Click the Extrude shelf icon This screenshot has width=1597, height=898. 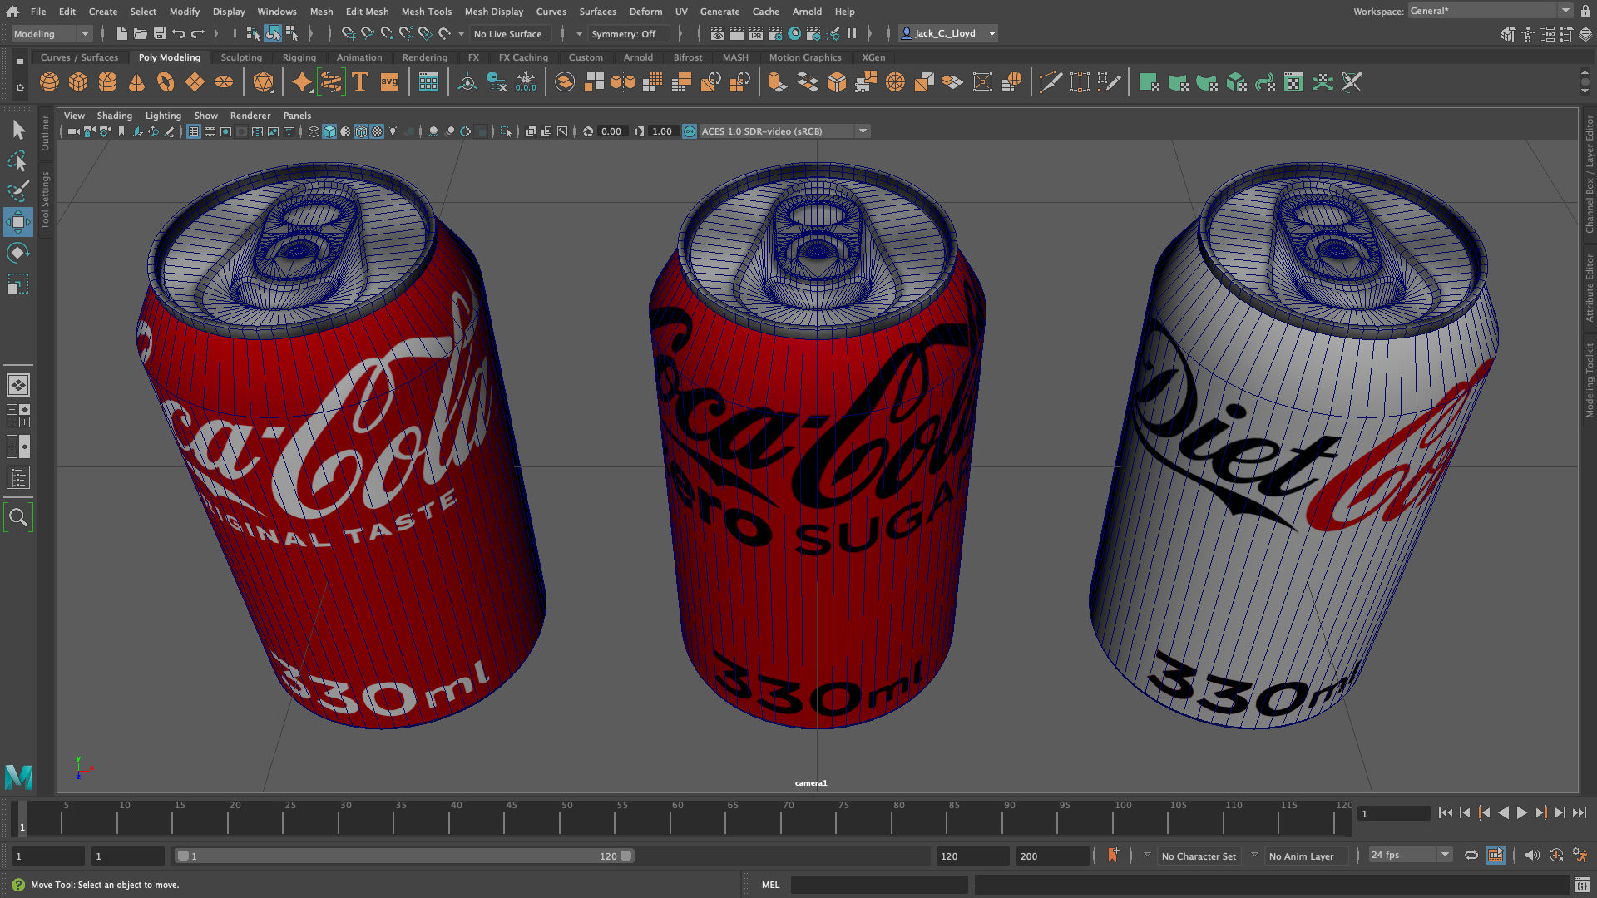tap(778, 82)
